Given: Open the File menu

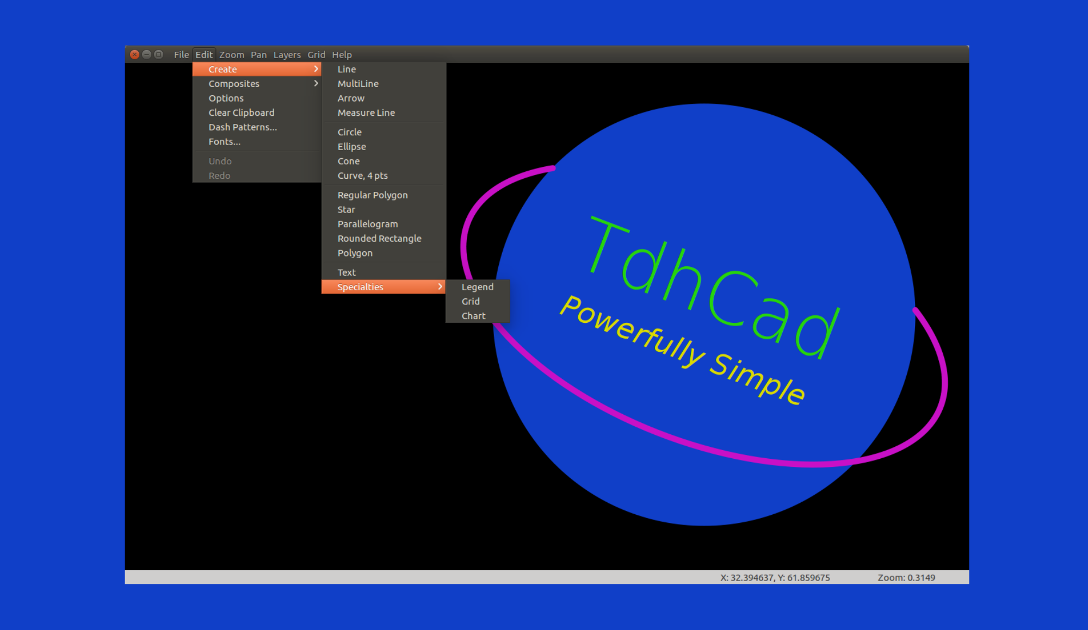Looking at the screenshot, I should [181, 54].
